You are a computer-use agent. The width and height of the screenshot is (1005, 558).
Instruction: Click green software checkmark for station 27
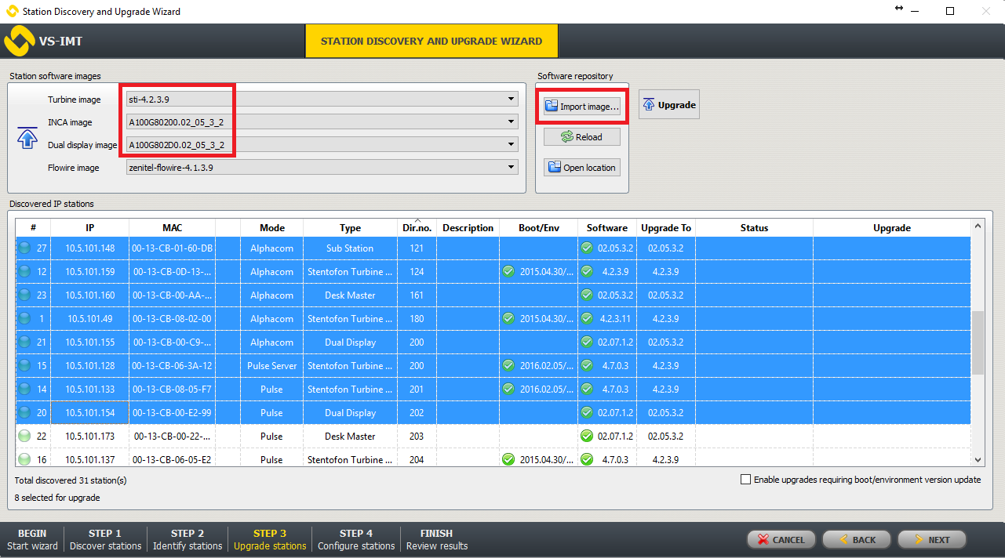pos(587,248)
